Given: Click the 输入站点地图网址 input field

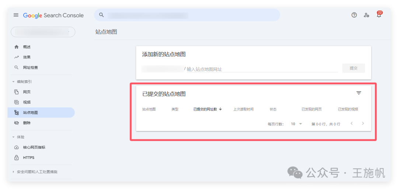Looking at the screenshot, I should 262,69.
